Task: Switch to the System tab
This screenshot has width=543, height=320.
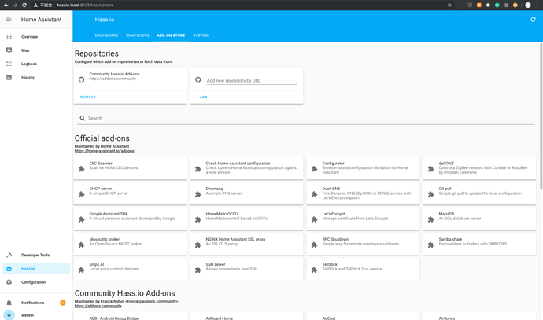Action: click(201, 35)
